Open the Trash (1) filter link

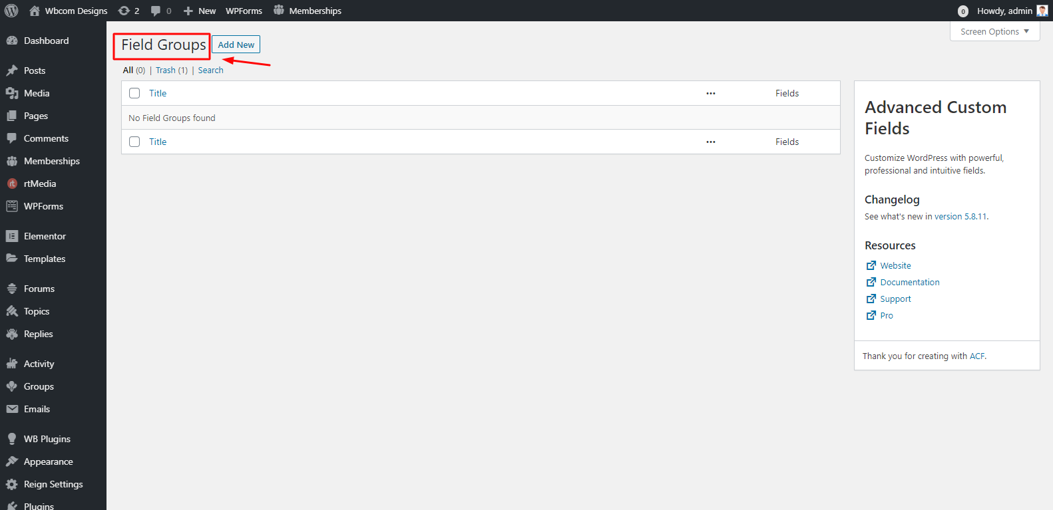pos(172,70)
